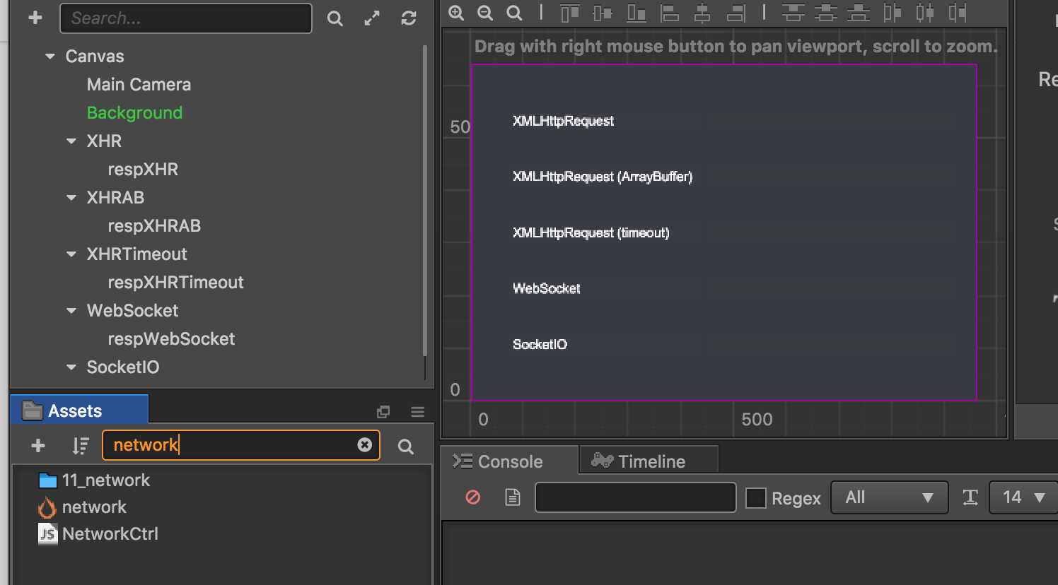Screen dimensions: 1058x585
Task: Enable the Regex checkbox in Console
Action: [756, 497]
